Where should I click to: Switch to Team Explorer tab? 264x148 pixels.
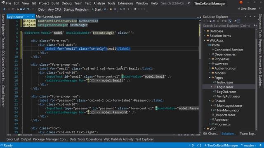tap(248, 134)
